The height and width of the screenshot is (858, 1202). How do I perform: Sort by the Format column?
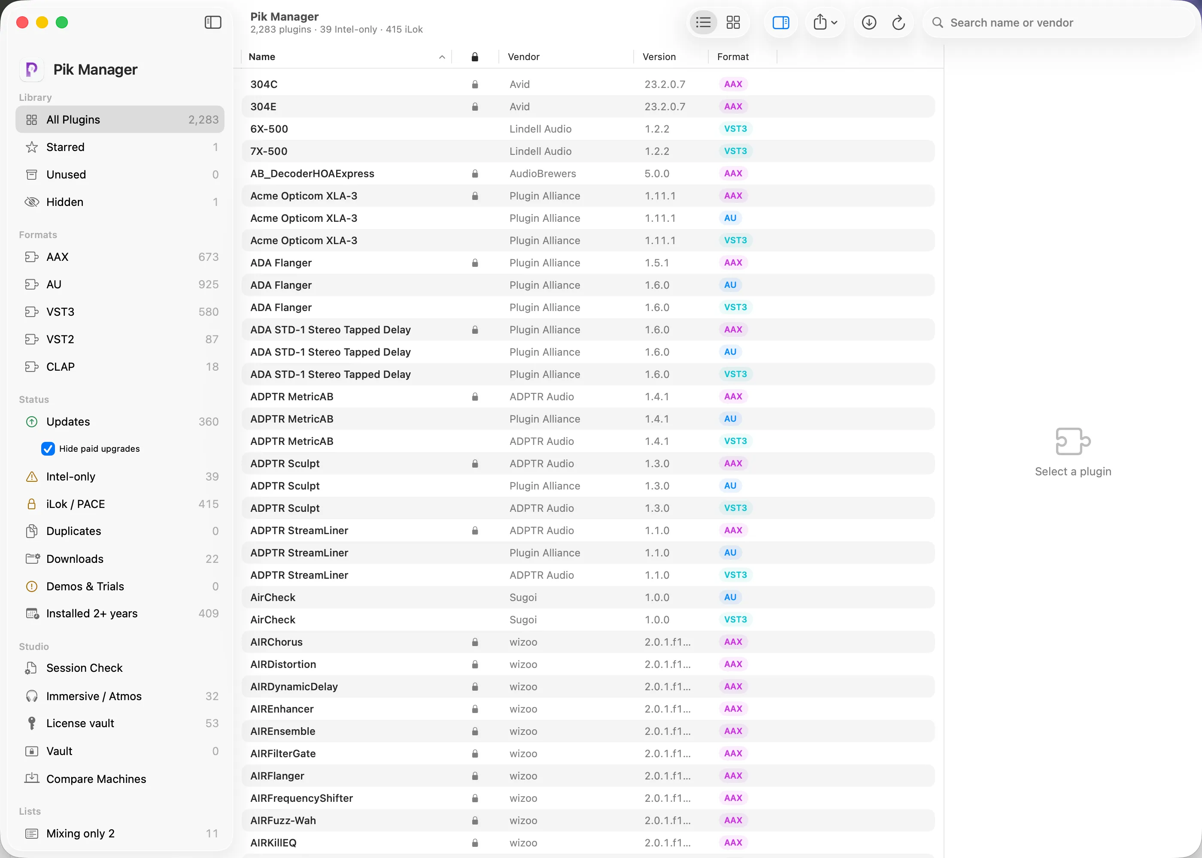[x=742, y=57]
